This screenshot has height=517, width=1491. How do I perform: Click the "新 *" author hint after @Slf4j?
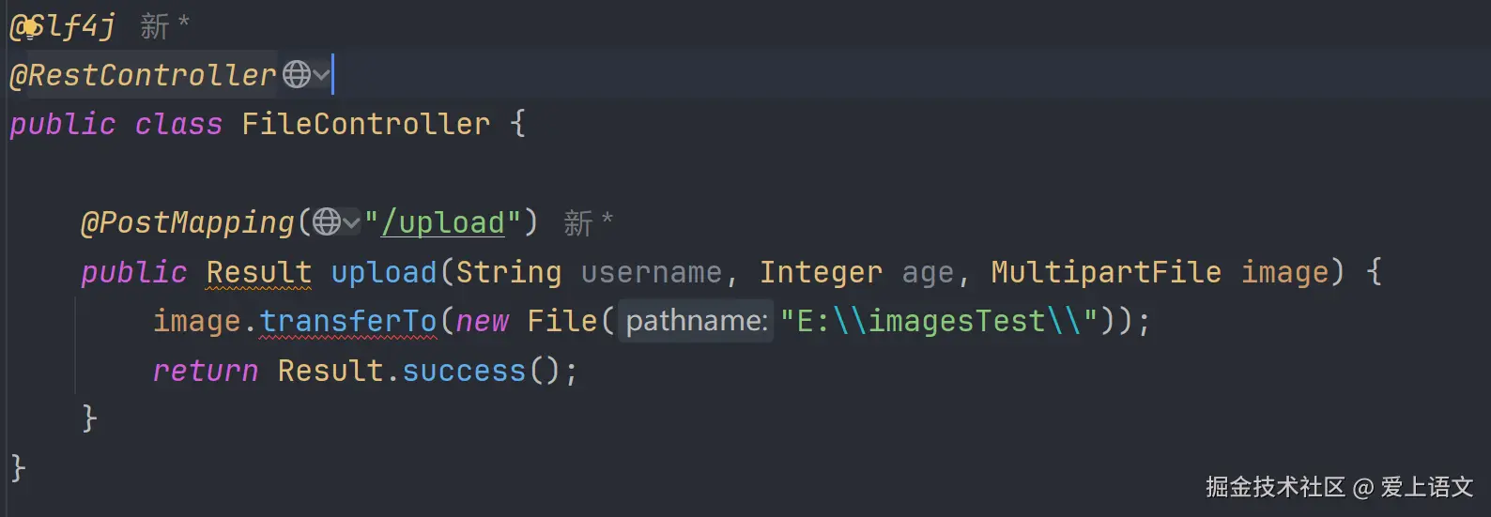(165, 26)
